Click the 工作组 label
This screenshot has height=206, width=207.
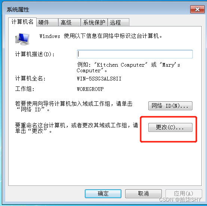pyautogui.click(x=25, y=89)
